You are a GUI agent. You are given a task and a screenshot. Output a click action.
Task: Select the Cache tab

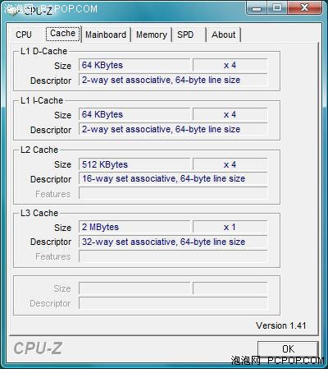coord(63,34)
